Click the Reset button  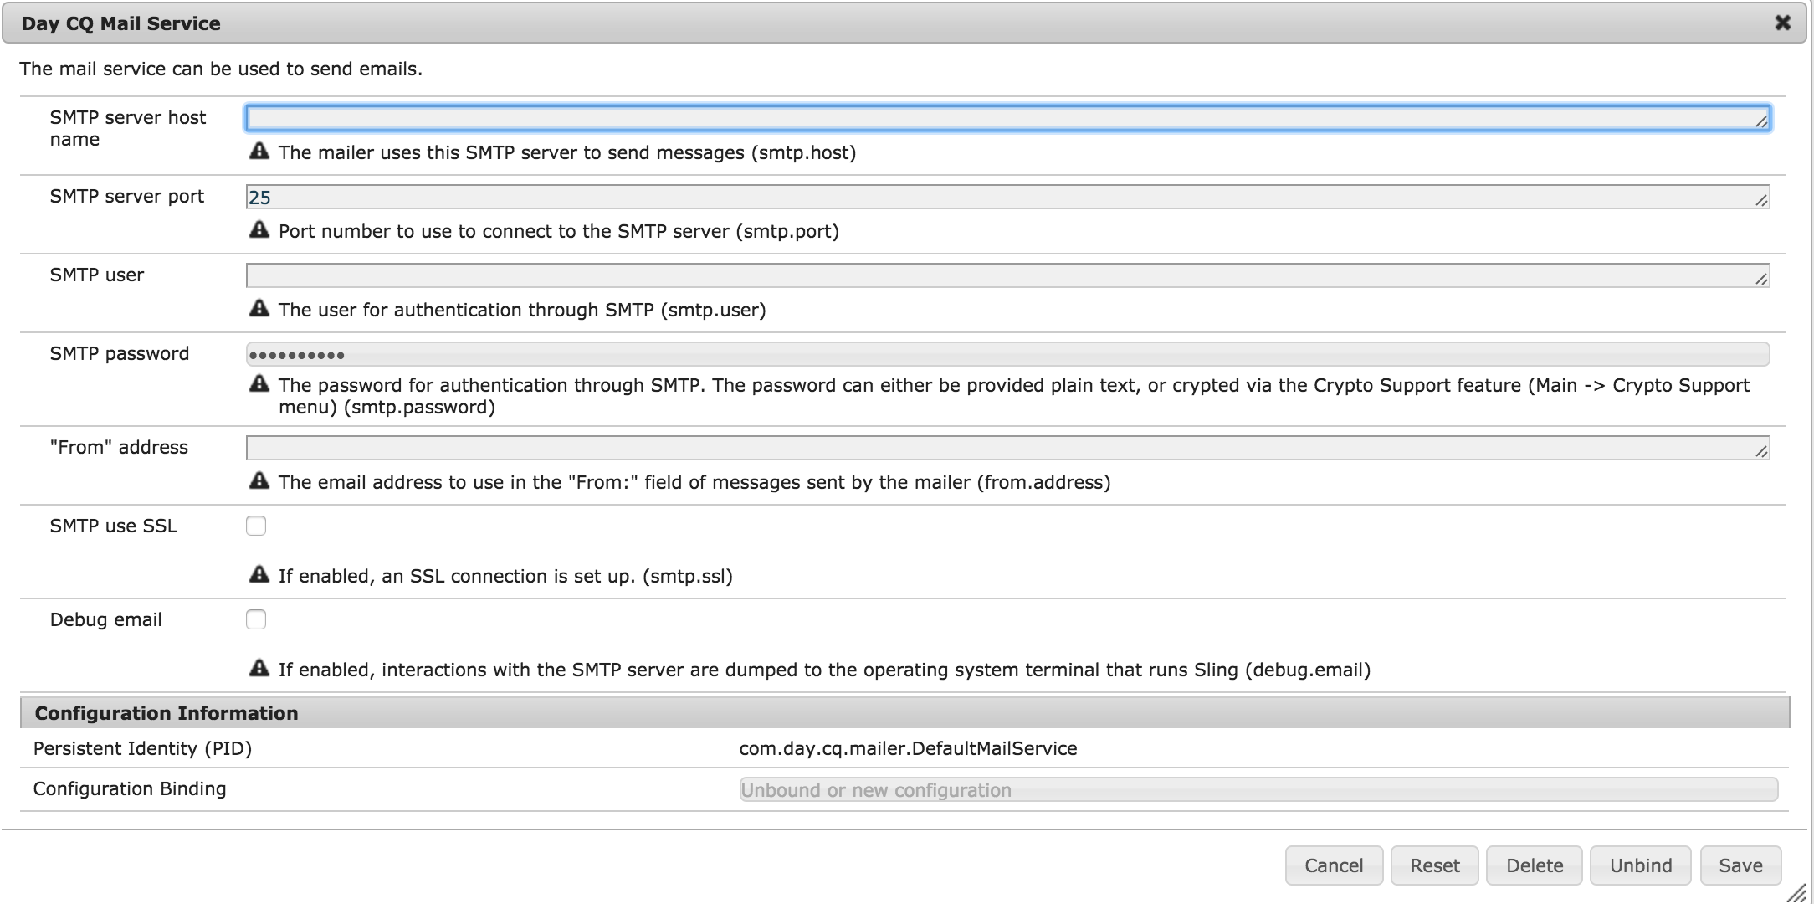coord(1434,865)
